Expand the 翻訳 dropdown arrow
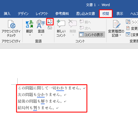The height and width of the screenshot is (129, 138). 30,35
